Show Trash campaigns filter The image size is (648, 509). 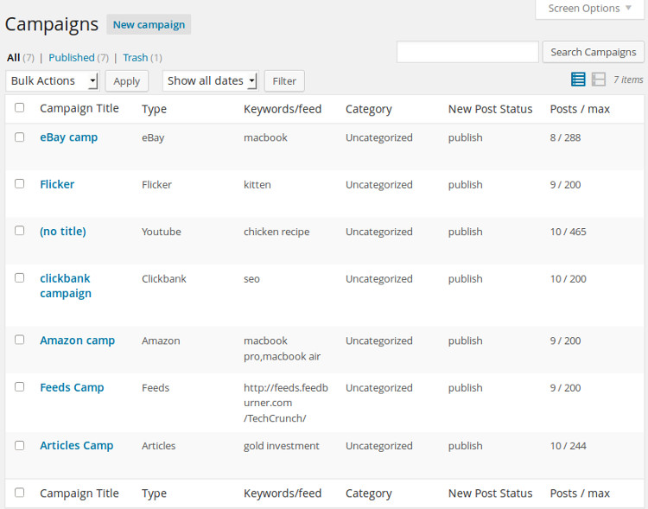tap(135, 58)
